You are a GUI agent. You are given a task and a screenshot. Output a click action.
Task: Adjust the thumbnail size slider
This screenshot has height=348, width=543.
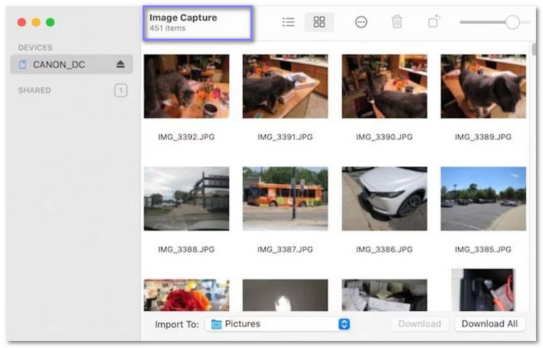512,22
